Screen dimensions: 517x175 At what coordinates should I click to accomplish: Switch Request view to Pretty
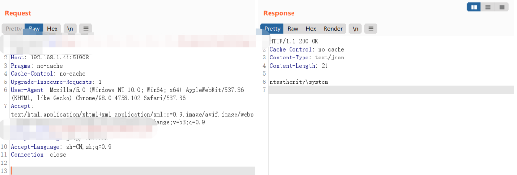coord(14,29)
